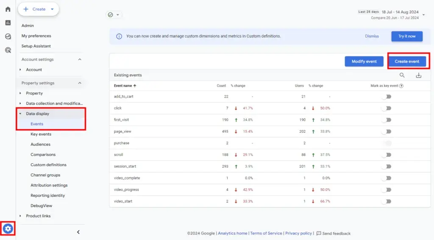Download the existing events list

[418, 75]
